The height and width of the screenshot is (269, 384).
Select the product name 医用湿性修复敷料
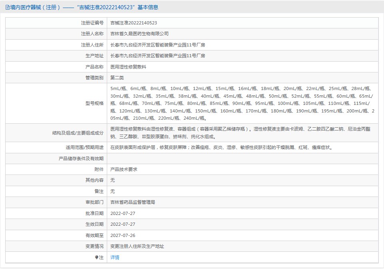pos(128,67)
